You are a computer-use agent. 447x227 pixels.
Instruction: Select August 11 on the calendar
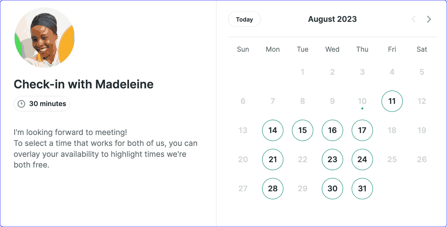point(392,101)
